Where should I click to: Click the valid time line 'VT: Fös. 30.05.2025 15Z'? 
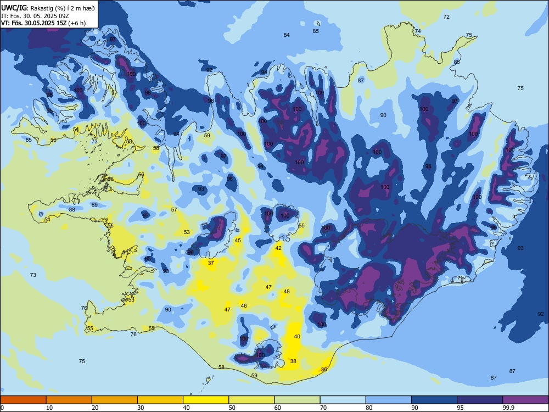(33, 23)
